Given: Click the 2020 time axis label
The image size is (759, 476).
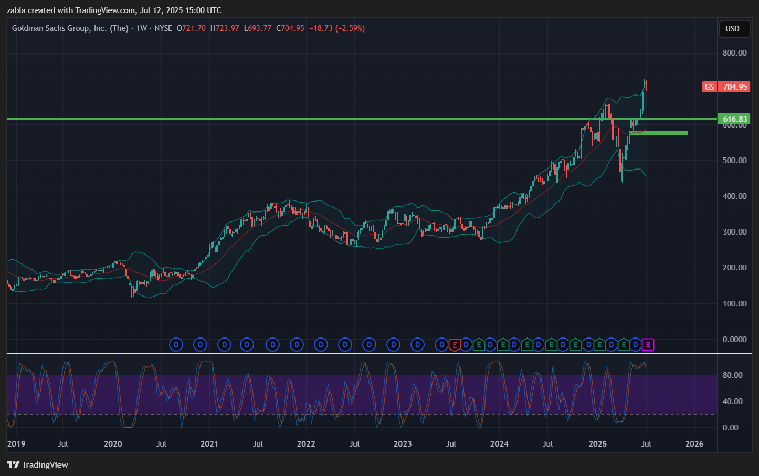Looking at the screenshot, I should pyautogui.click(x=113, y=444).
